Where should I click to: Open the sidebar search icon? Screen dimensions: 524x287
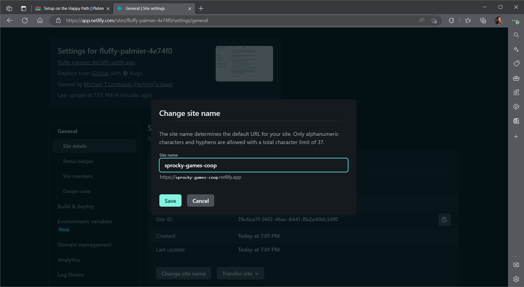(516, 35)
